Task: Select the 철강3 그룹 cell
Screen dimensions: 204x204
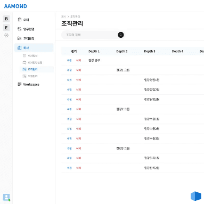Action: tap(123, 148)
